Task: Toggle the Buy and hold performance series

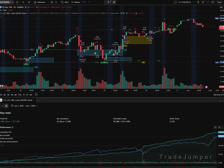Action: click(5, 135)
